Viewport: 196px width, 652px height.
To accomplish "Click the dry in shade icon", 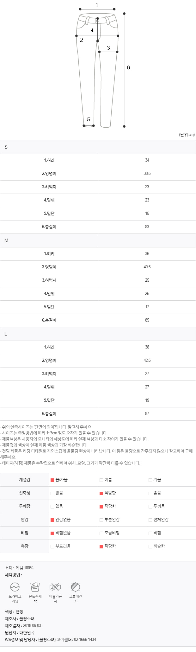I will (x=76, y=587).
